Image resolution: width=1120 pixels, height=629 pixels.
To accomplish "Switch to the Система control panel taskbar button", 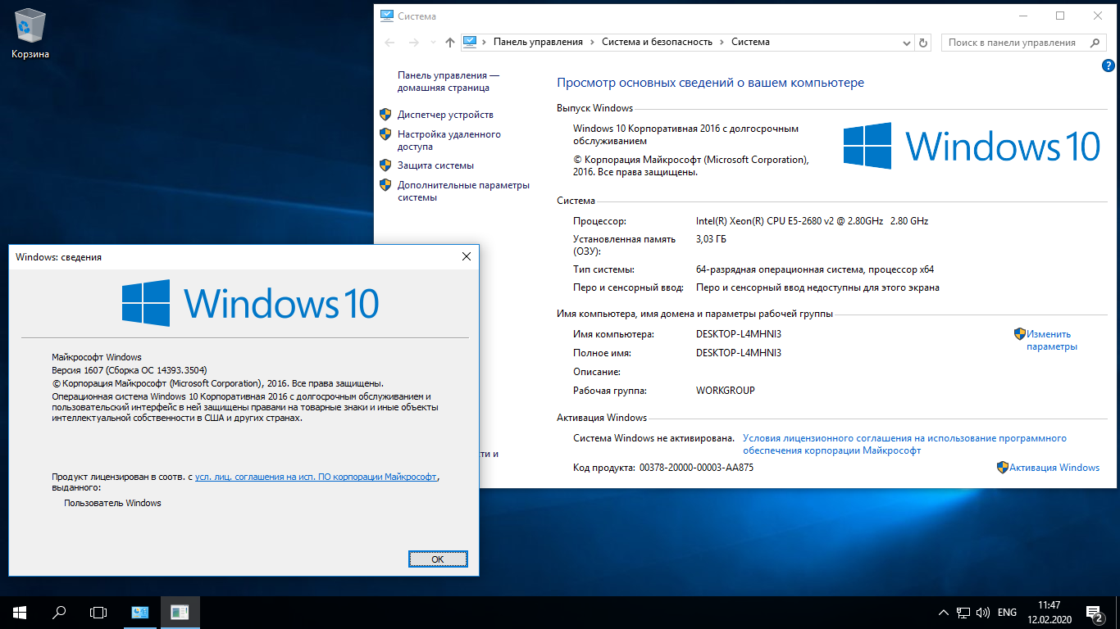I will [x=140, y=612].
